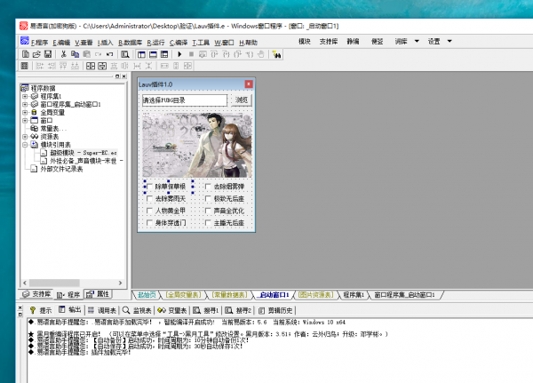533x383 pixels.
Task: Click the 请选择PUBG目录 input field
Action: (185, 100)
